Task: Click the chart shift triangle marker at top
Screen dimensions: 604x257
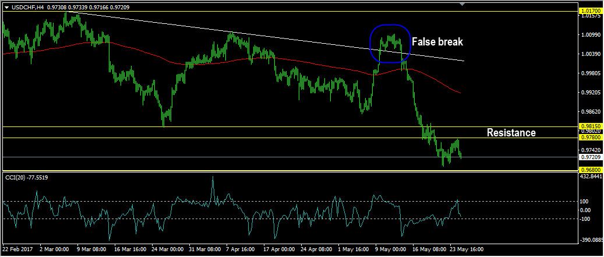Action: point(462,4)
